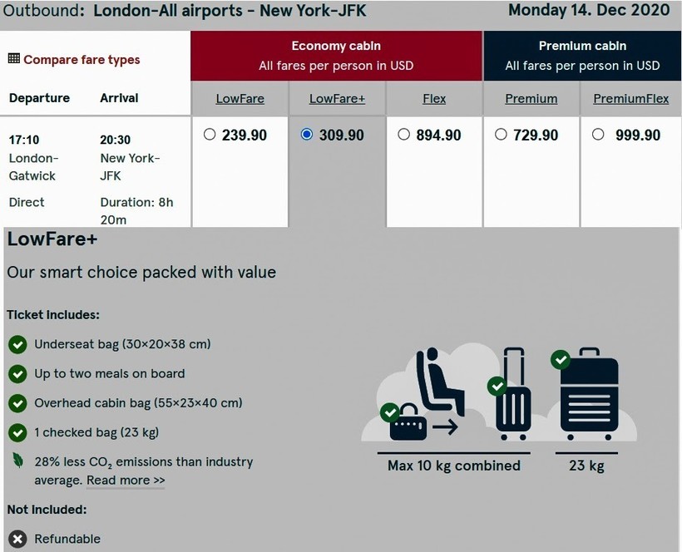Select the LowFare 239.90 radio button
The width and height of the screenshot is (682, 552).
pos(210,135)
